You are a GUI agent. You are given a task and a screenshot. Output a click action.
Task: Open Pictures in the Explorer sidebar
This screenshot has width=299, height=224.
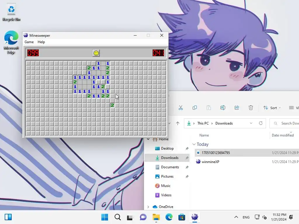pos(167,176)
